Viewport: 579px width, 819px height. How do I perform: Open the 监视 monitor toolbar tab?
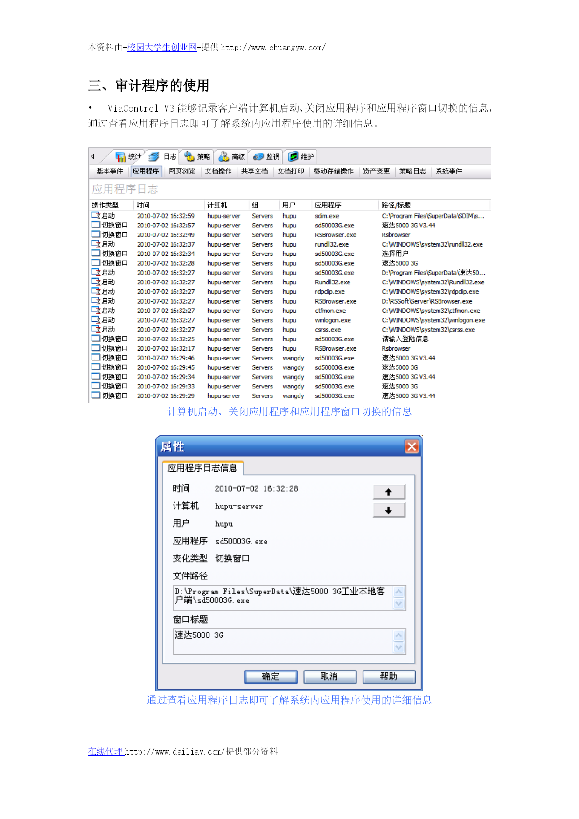point(266,157)
